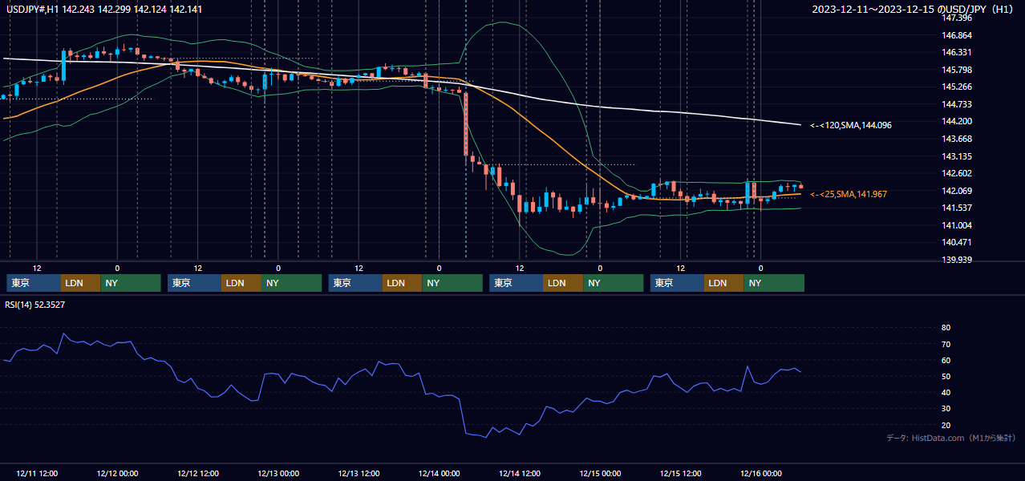Select the rightmost 東京 session block
This screenshot has height=481, width=1025.
pyautogui.click(x=678, y=283)
